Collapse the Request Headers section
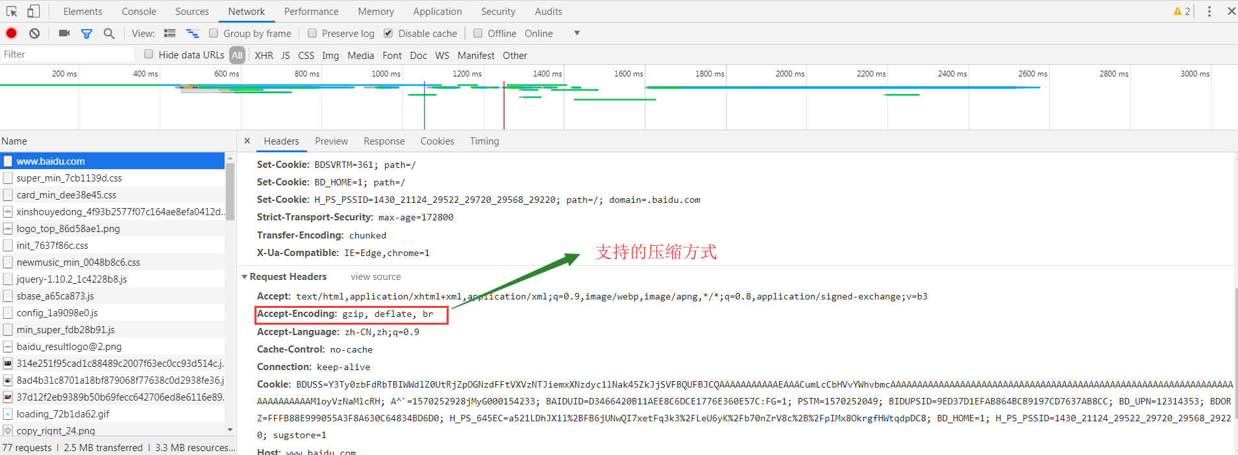Screen dimensions: 1238x455 click(245, 277)
